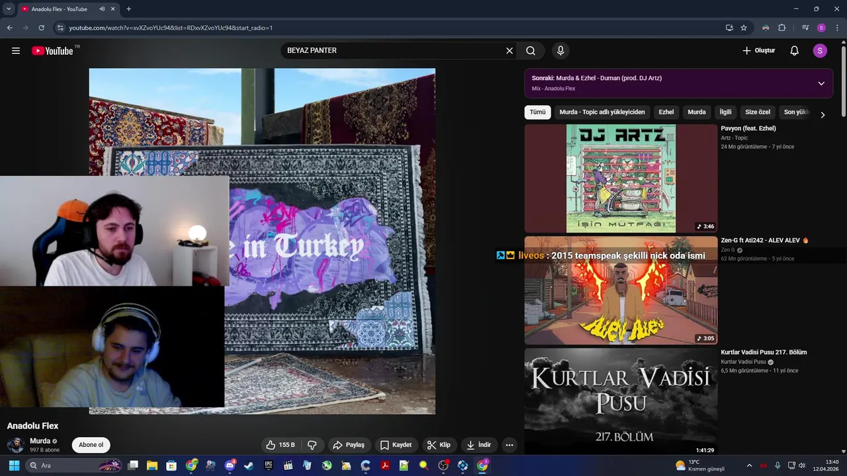847x476 pixels.
Task: Select the Murda filter chip
Action: 696,112
